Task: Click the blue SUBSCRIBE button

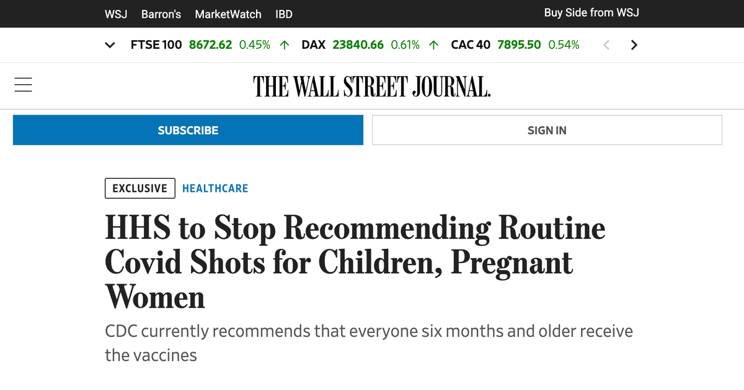Action: pos(188,130)
